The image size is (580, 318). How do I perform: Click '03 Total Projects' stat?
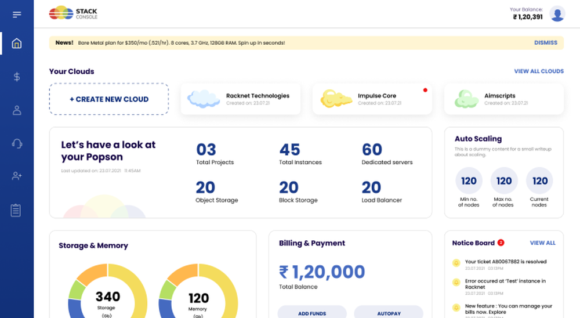click(x=215, y=154)
